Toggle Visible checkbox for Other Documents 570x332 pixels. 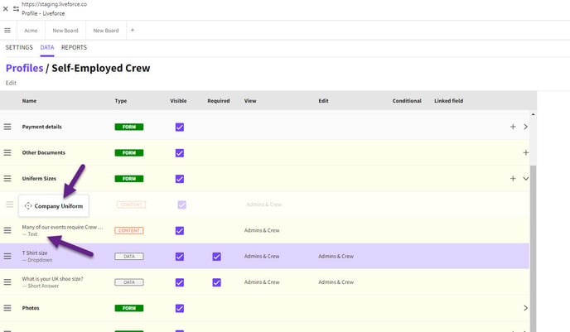180,153
